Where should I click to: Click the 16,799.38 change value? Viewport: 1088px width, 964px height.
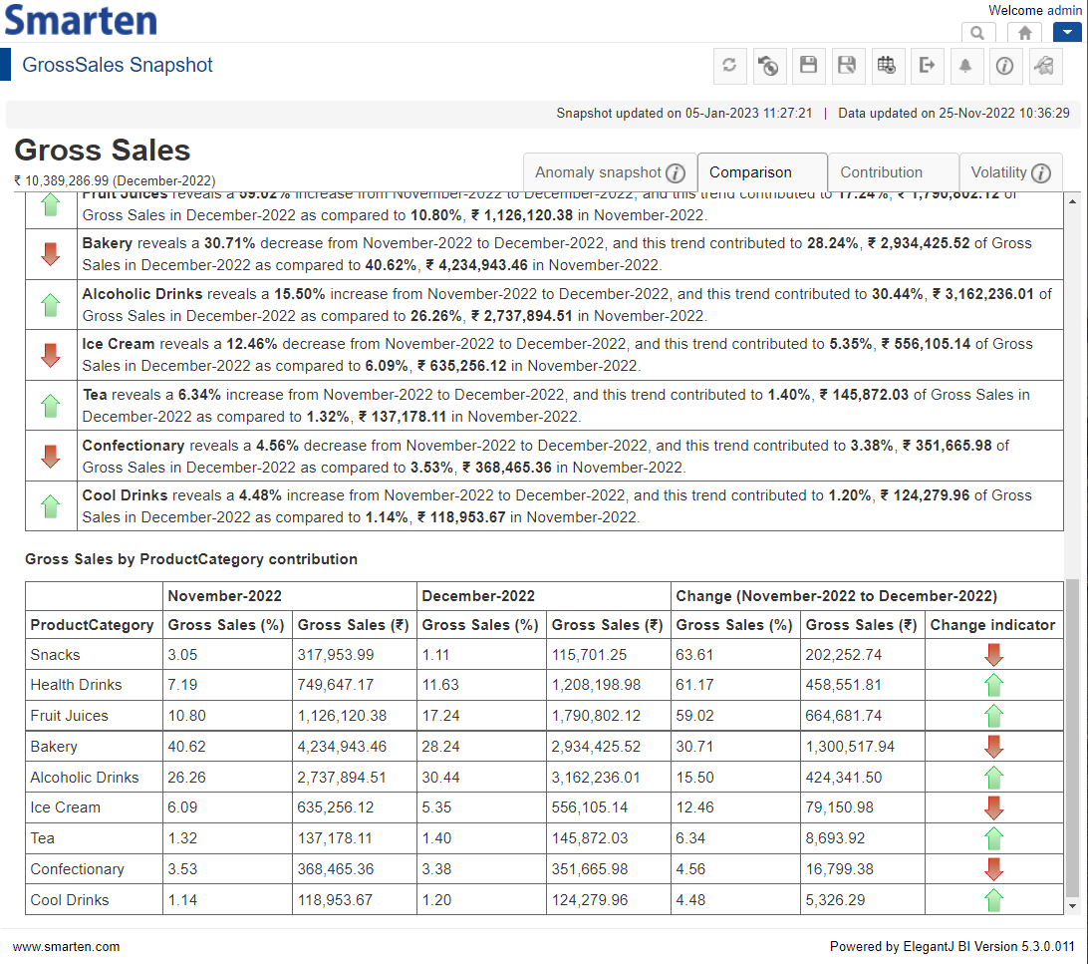(x=840, y=869)
